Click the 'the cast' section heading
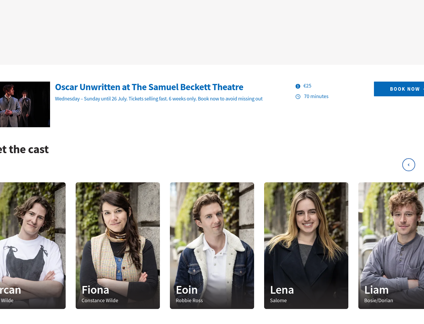Image resolution: width=424 pixels, height=324 pixels. pyautogui.click(x=24, y=149)
